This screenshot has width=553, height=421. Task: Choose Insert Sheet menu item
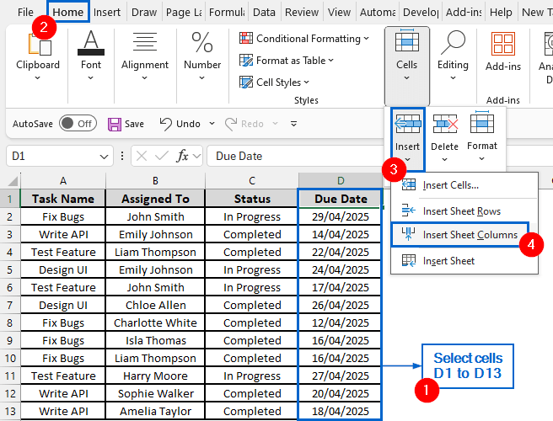pyautogui.click(x=464, y=261)
